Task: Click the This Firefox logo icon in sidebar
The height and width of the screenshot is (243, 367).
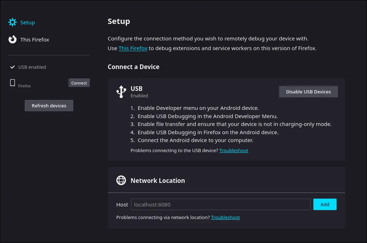Action: coord(13,39)
